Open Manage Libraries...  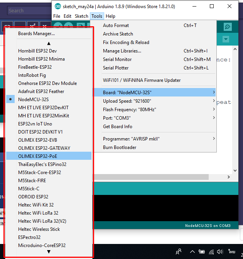pos(155,51)
